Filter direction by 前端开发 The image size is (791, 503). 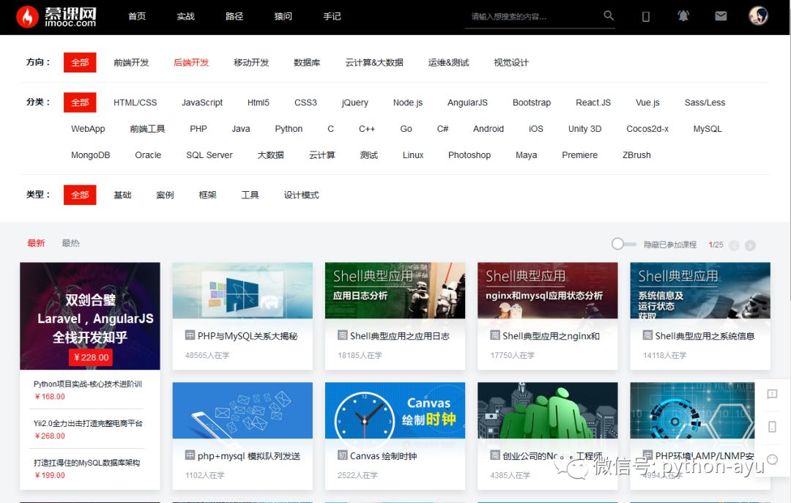pos(131,62)
